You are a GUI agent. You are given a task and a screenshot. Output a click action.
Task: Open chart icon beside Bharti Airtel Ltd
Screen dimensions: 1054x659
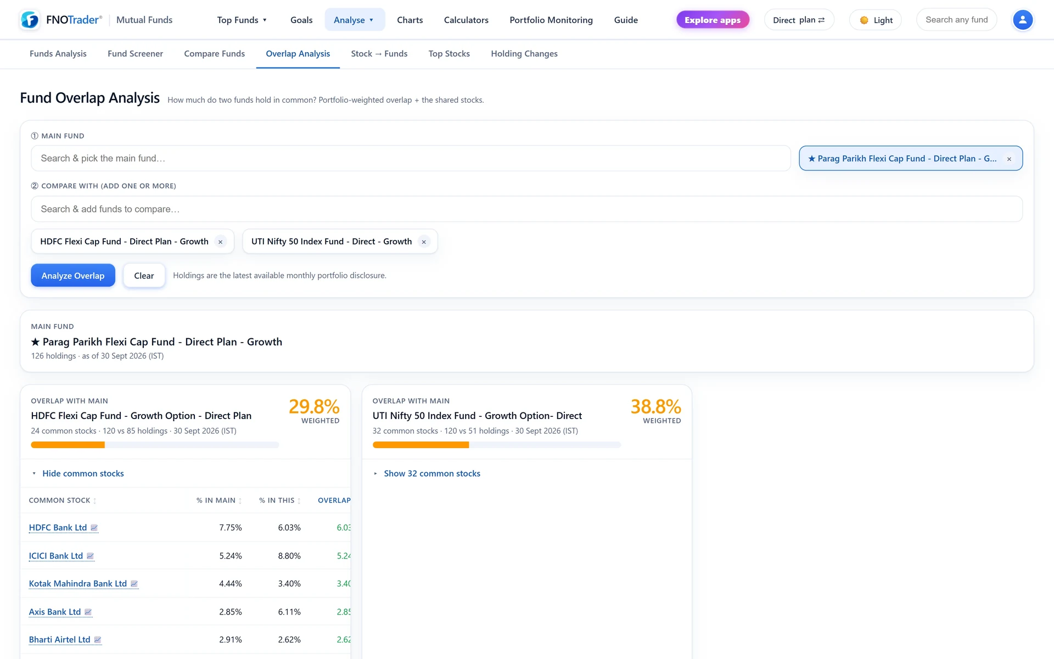[98, 640]
